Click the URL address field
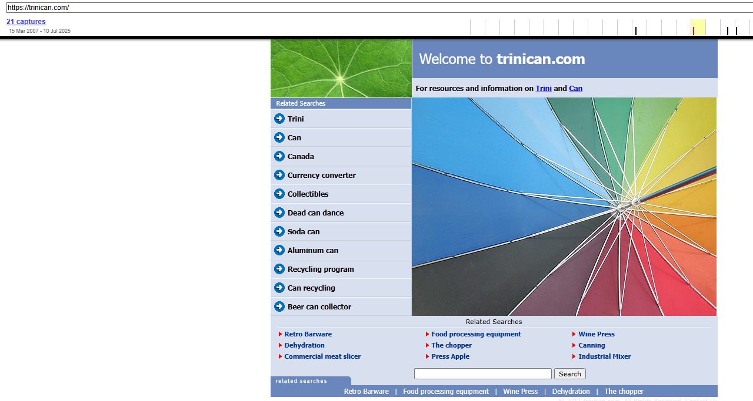 [x=376, y=8]
